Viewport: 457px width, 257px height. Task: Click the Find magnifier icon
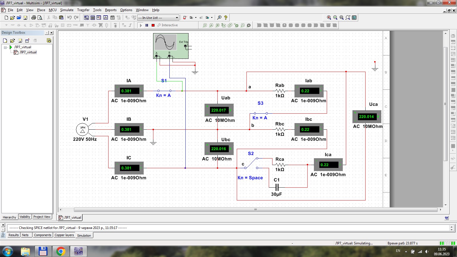click(219, 17)
